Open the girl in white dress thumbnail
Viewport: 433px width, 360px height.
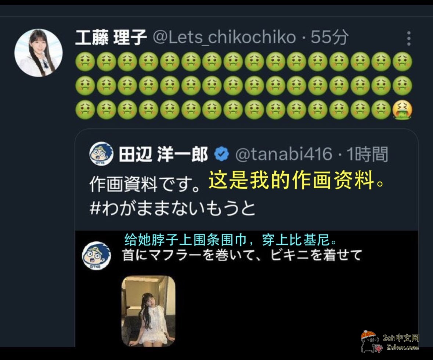point(148,311)
